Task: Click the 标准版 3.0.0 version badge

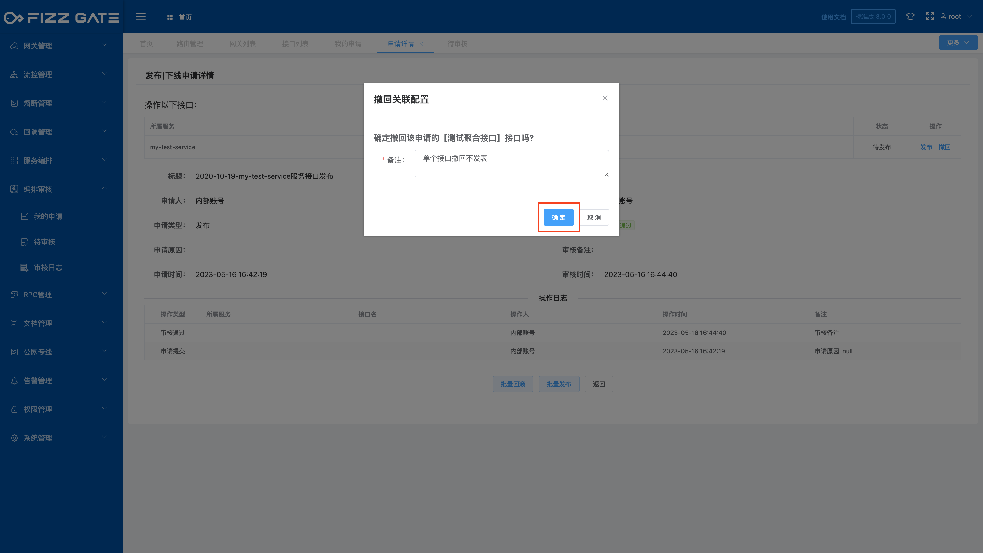Action: (x=873, y=16)
